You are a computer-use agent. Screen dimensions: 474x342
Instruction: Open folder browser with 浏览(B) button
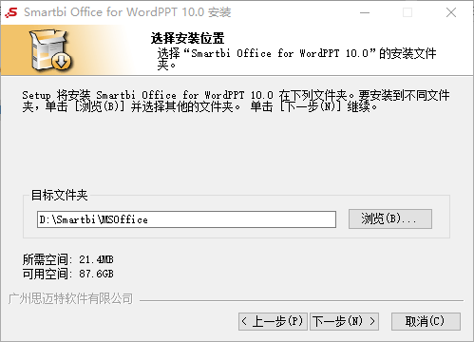point(390,218)
